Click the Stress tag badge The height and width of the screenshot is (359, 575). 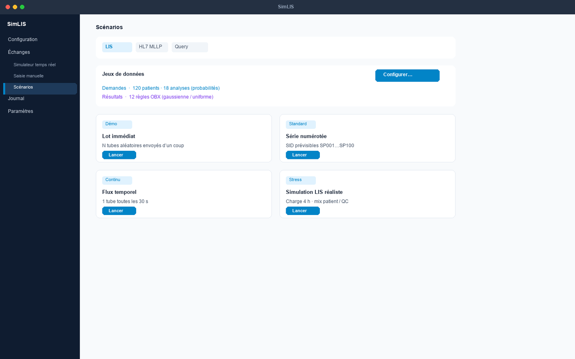pyautogui.click(x=301, y=180)
